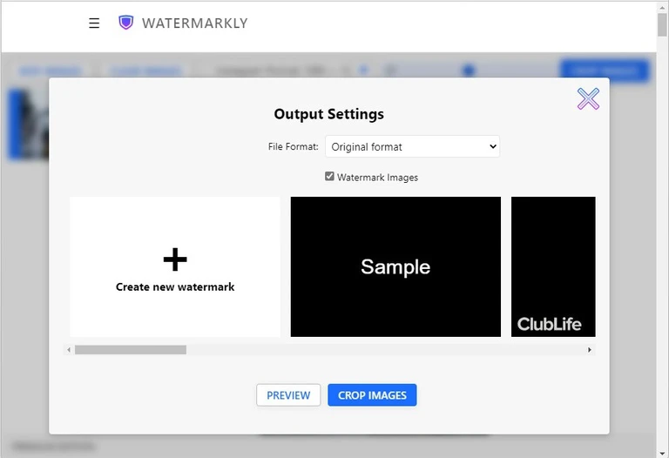This screenshot has height=458, width=669.
Task: Click the page scrollbar up arrow
Action: point(662,5)
